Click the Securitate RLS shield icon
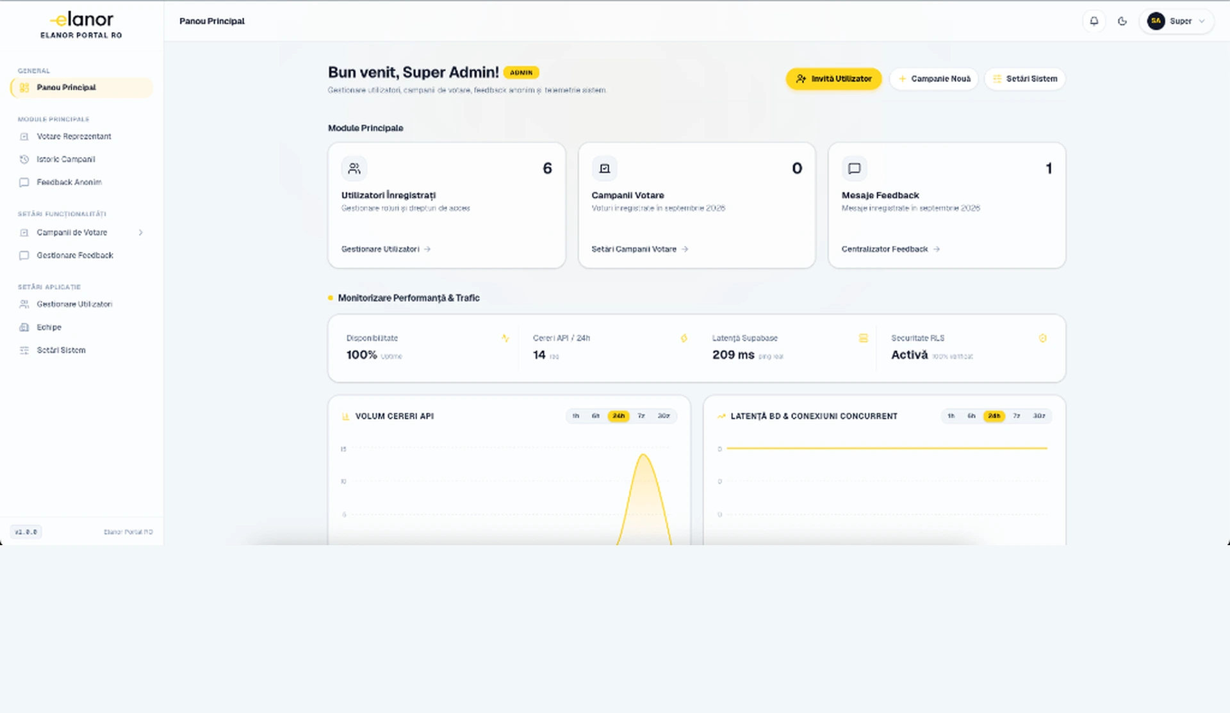 click(x=1043, y=338)
